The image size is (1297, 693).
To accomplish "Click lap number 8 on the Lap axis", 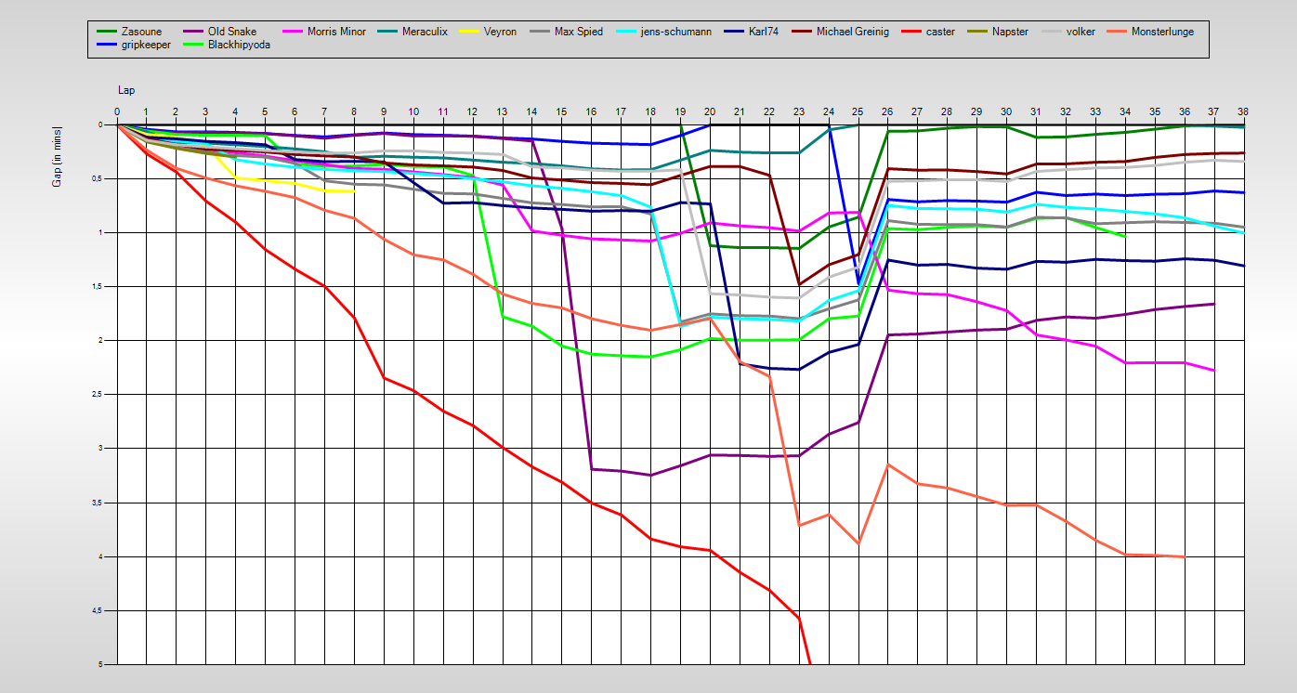I will (x=354, y=111).
